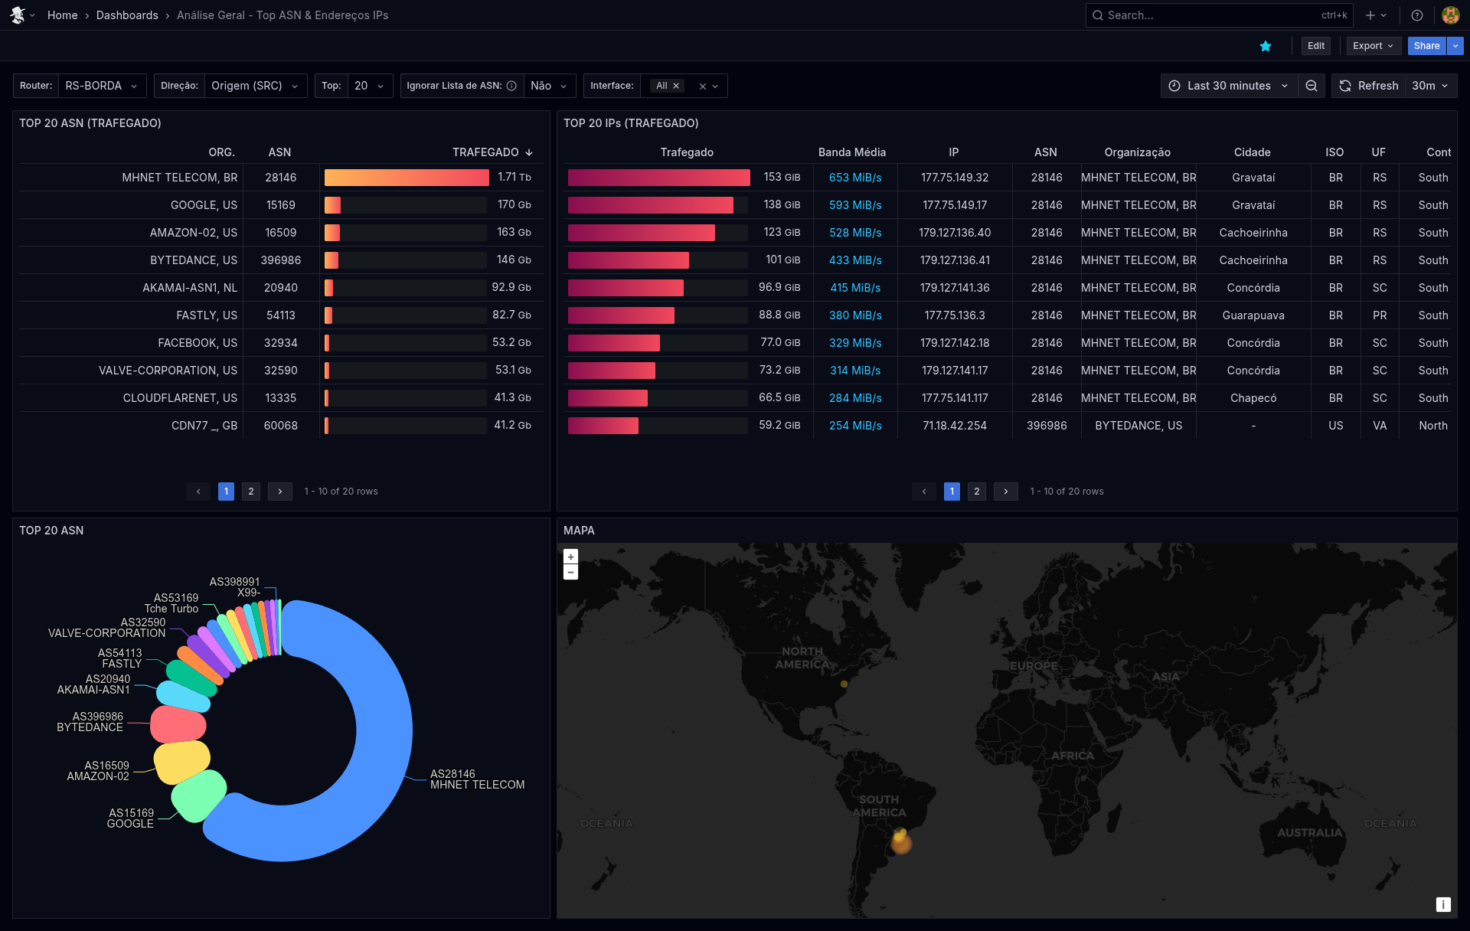Open the Last 30 minutes time picker
Image resolution: width=1470 pixels, height=931 pixels.
1228,86
